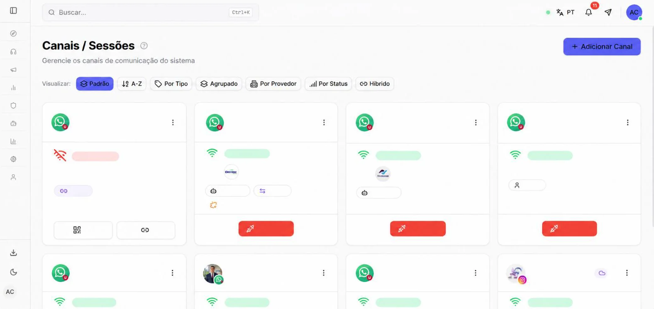Click the man's photo channel avatar
Viewport: 654px width, 309px height.
(213, 274)
